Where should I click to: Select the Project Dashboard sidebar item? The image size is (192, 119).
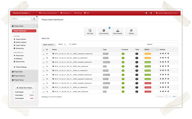point(24,31)
